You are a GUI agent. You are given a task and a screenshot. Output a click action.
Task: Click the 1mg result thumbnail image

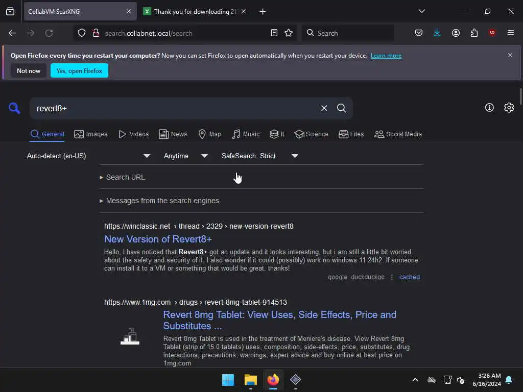(130, 336)
